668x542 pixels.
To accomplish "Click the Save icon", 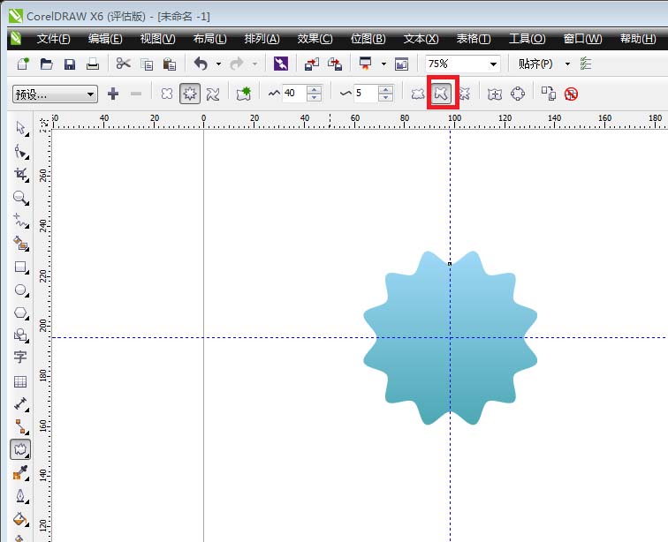I will pyautogui.click(x=69, y=64).
